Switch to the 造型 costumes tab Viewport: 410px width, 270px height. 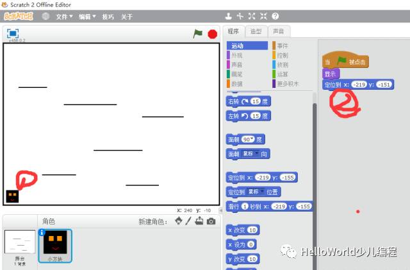(256, 31)
